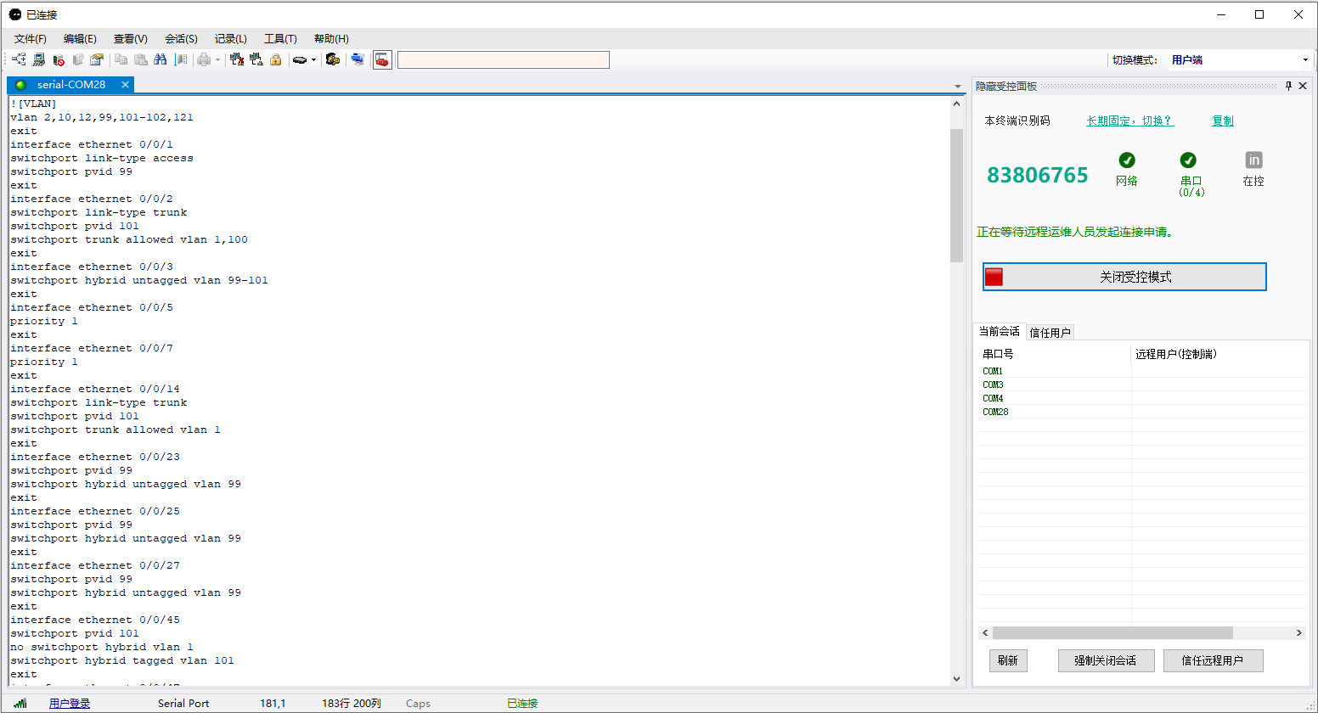Switch to the 信任用户 tab
The width and height of the screenshot is (1318, 713).
click(1050, 332)
